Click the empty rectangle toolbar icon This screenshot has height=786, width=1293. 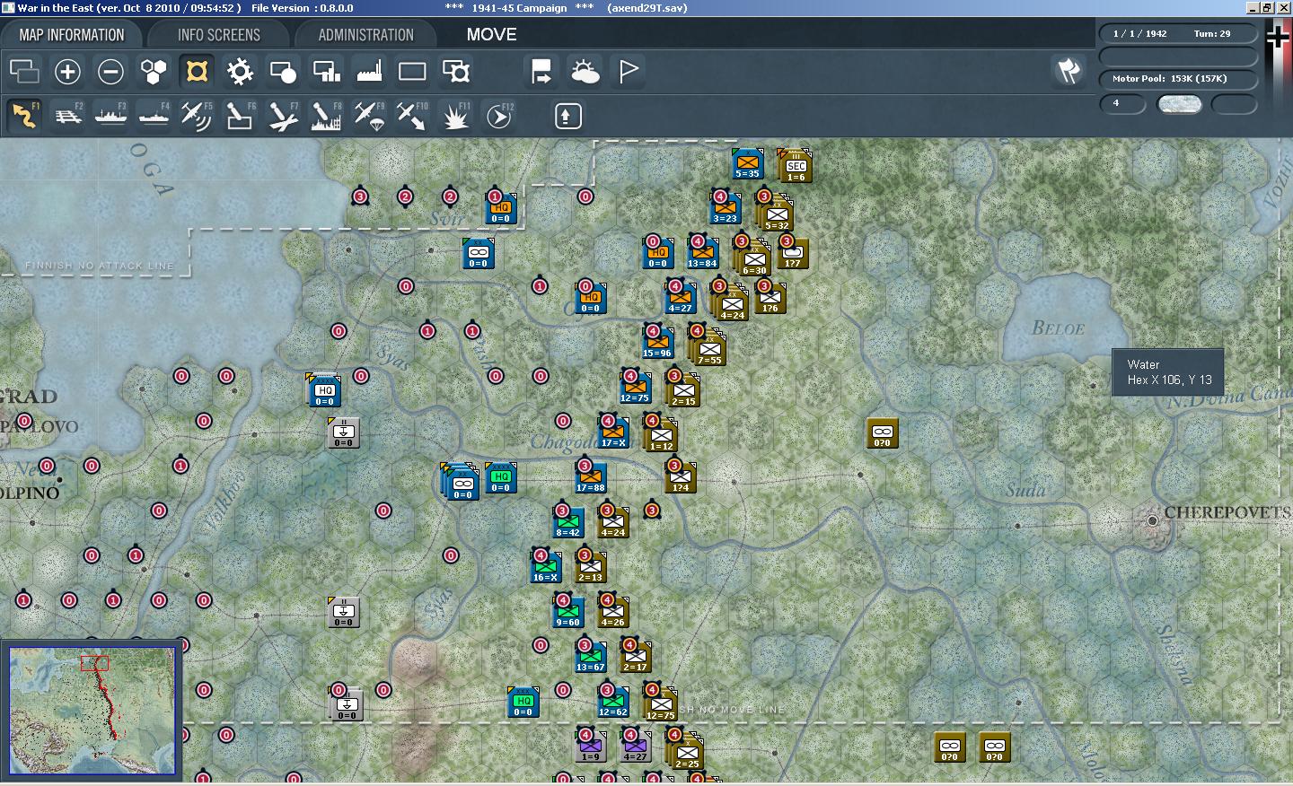pos(412,71)
